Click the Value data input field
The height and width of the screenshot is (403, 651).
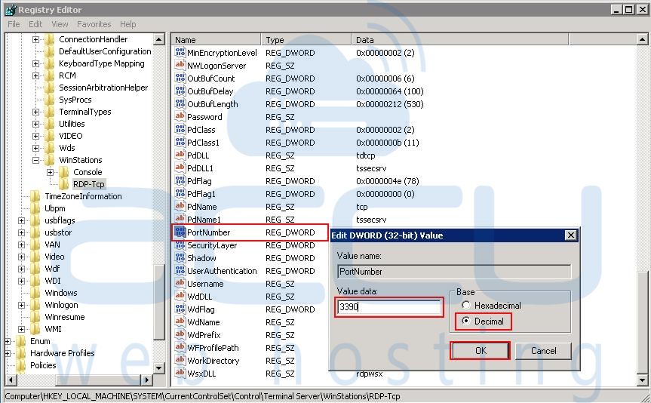388,307
